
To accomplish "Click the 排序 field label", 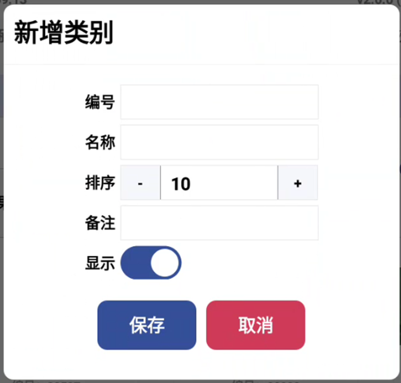I will (x=100, y=183).
